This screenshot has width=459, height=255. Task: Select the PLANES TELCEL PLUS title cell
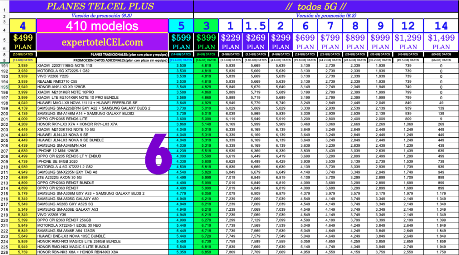point(100,6)
